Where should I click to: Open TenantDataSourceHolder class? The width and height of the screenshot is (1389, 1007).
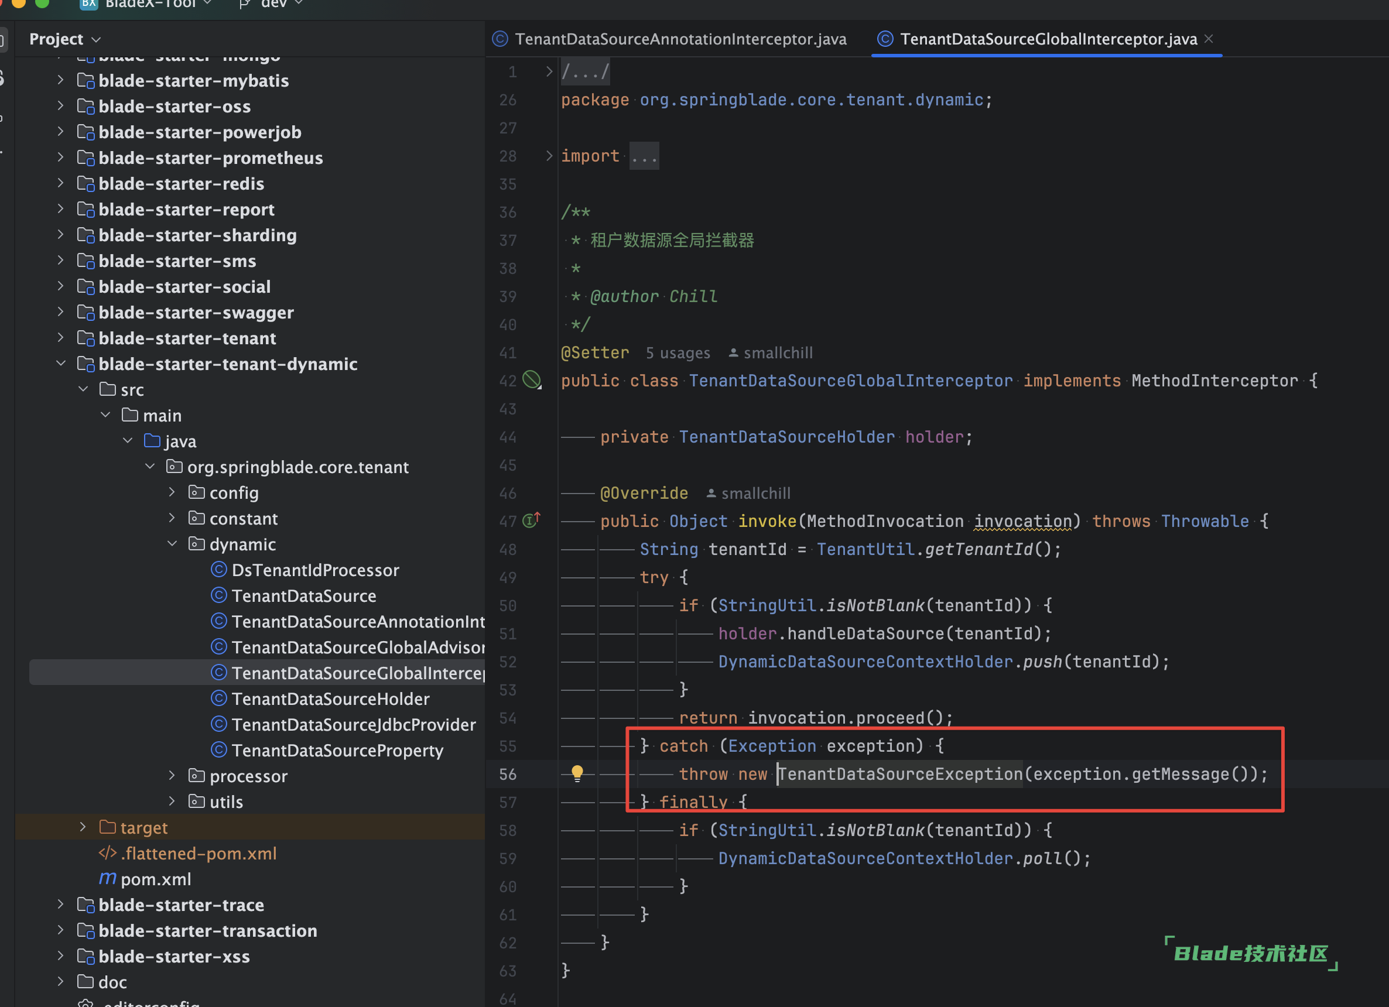330,698
